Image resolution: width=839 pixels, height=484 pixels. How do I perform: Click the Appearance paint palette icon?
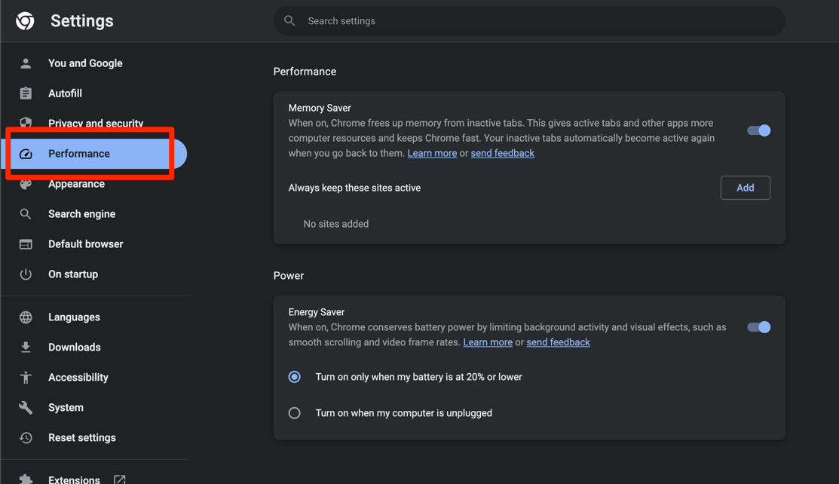tap(26, 183)
